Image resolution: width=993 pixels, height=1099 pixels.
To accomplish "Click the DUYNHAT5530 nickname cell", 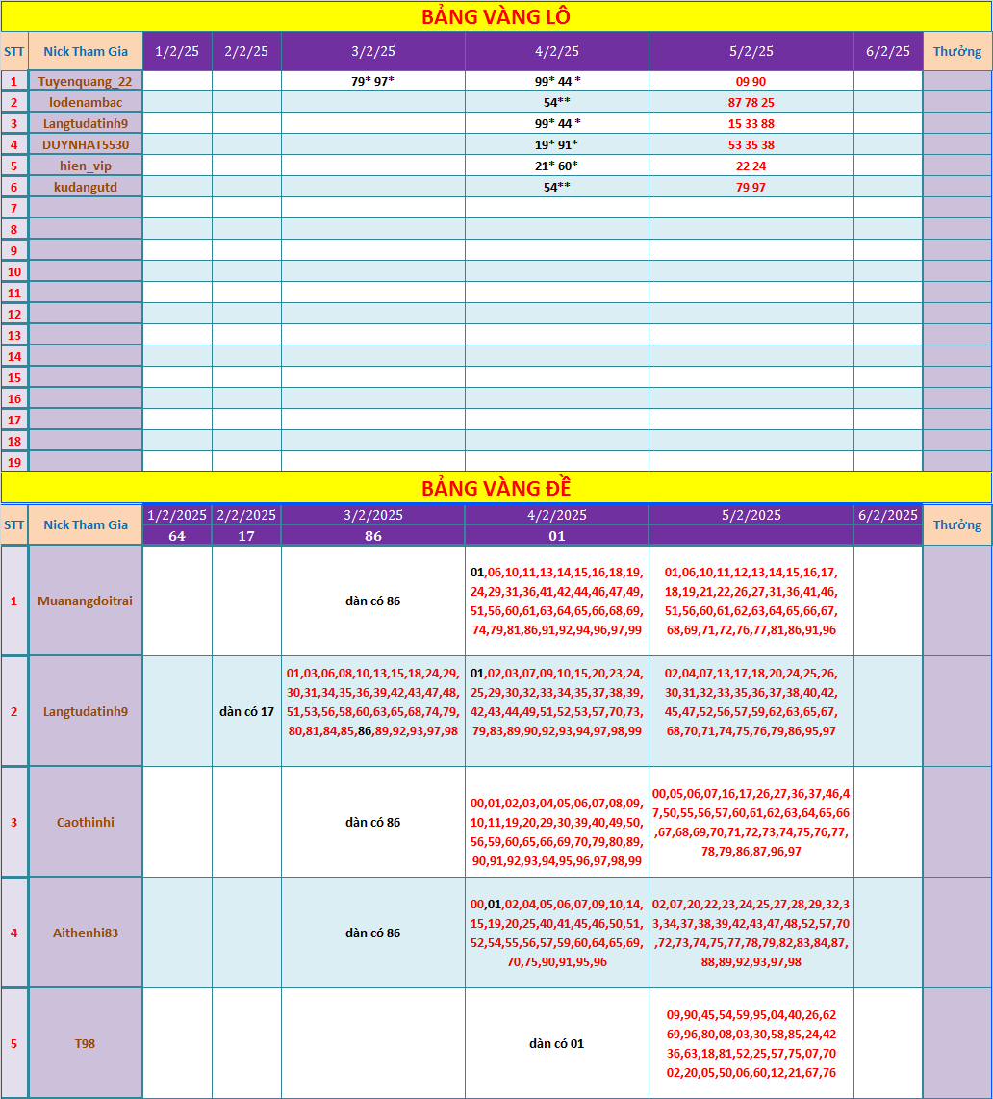I will click(86, 145).
